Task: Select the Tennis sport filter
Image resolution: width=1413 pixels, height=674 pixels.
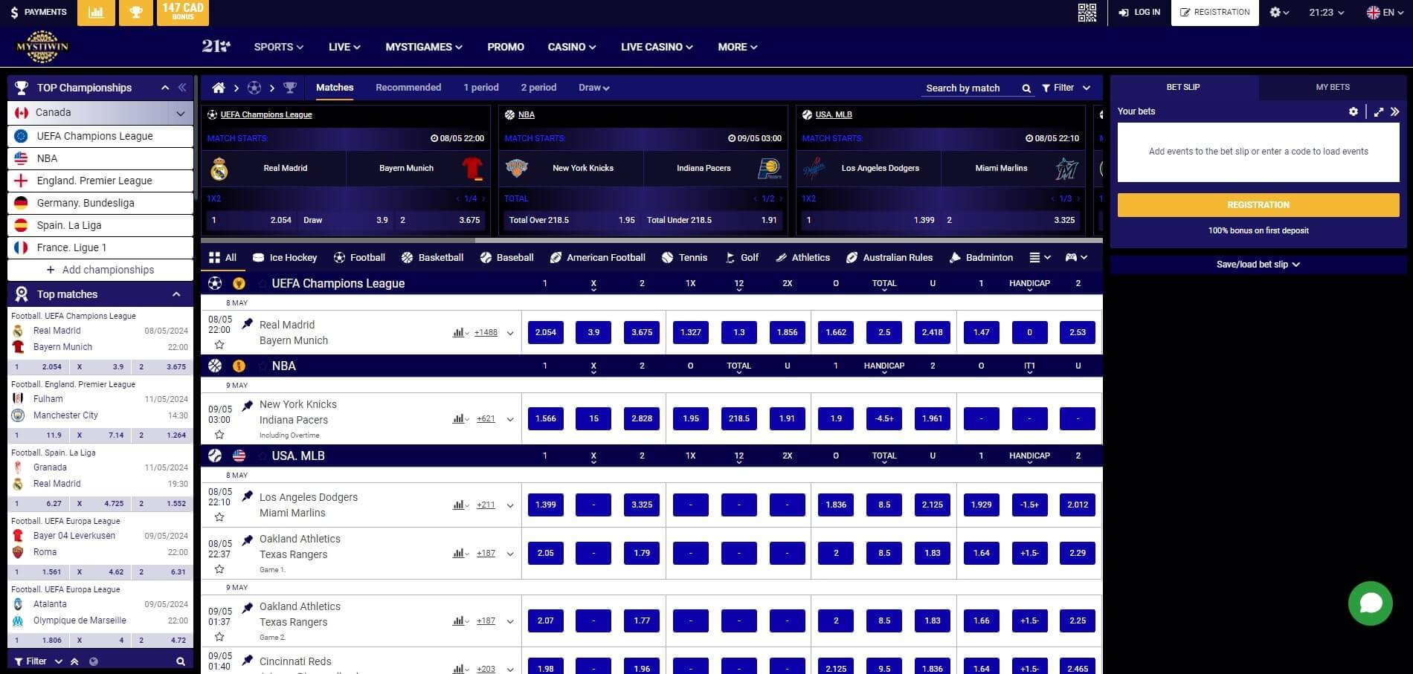Action: (685, 257)
